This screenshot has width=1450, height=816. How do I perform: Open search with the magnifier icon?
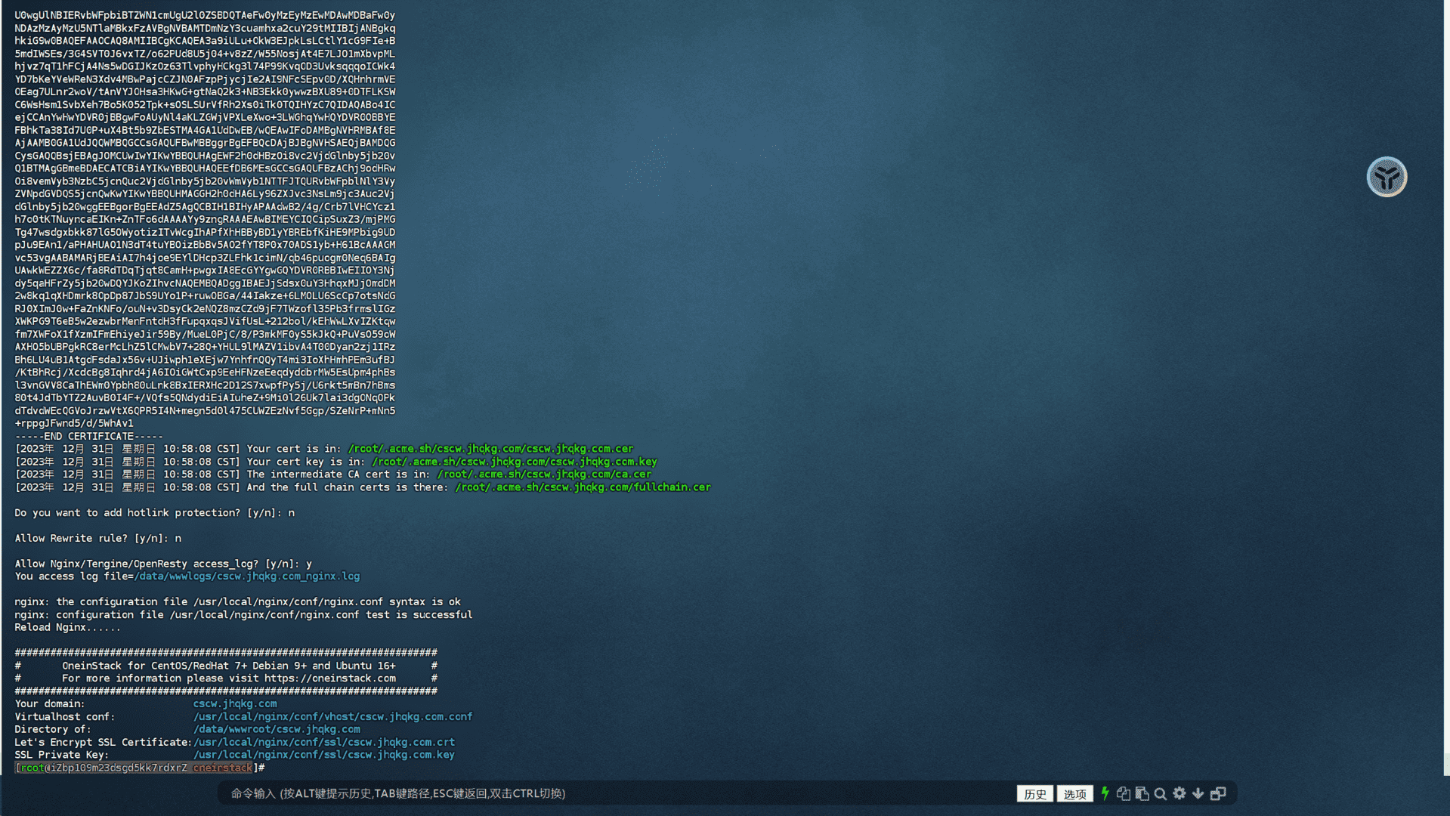[1161, 793]
